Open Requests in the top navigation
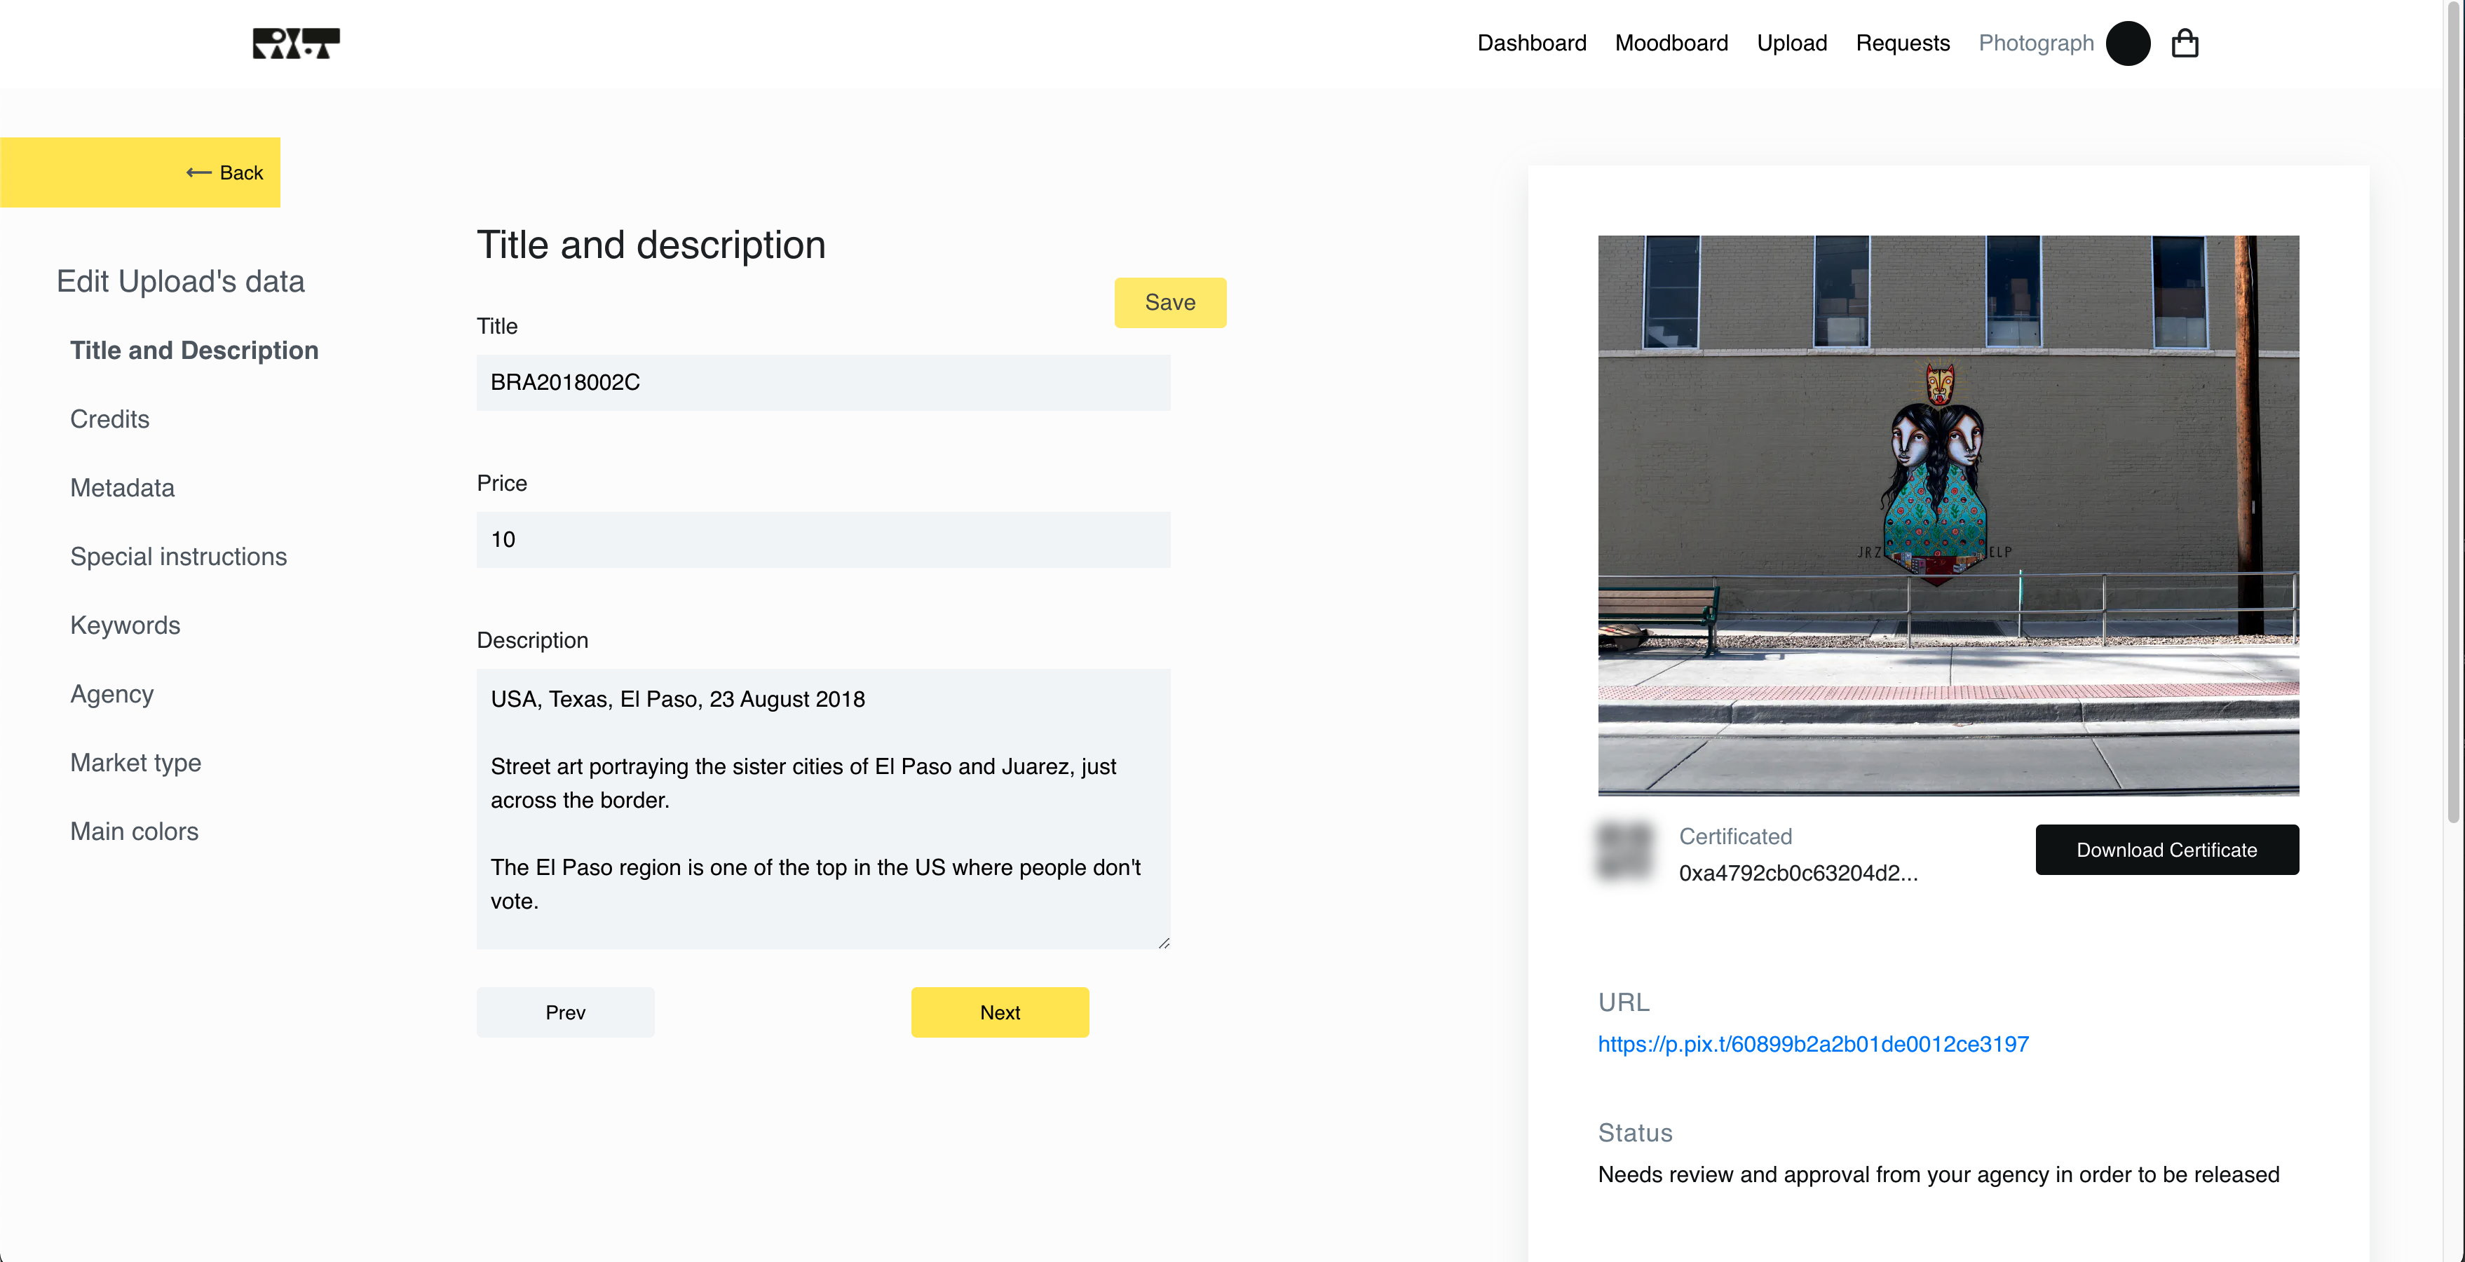 (1902, 43)
